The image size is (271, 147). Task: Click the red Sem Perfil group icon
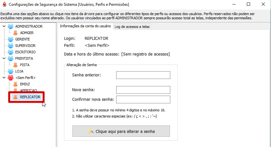click(11, 78)
